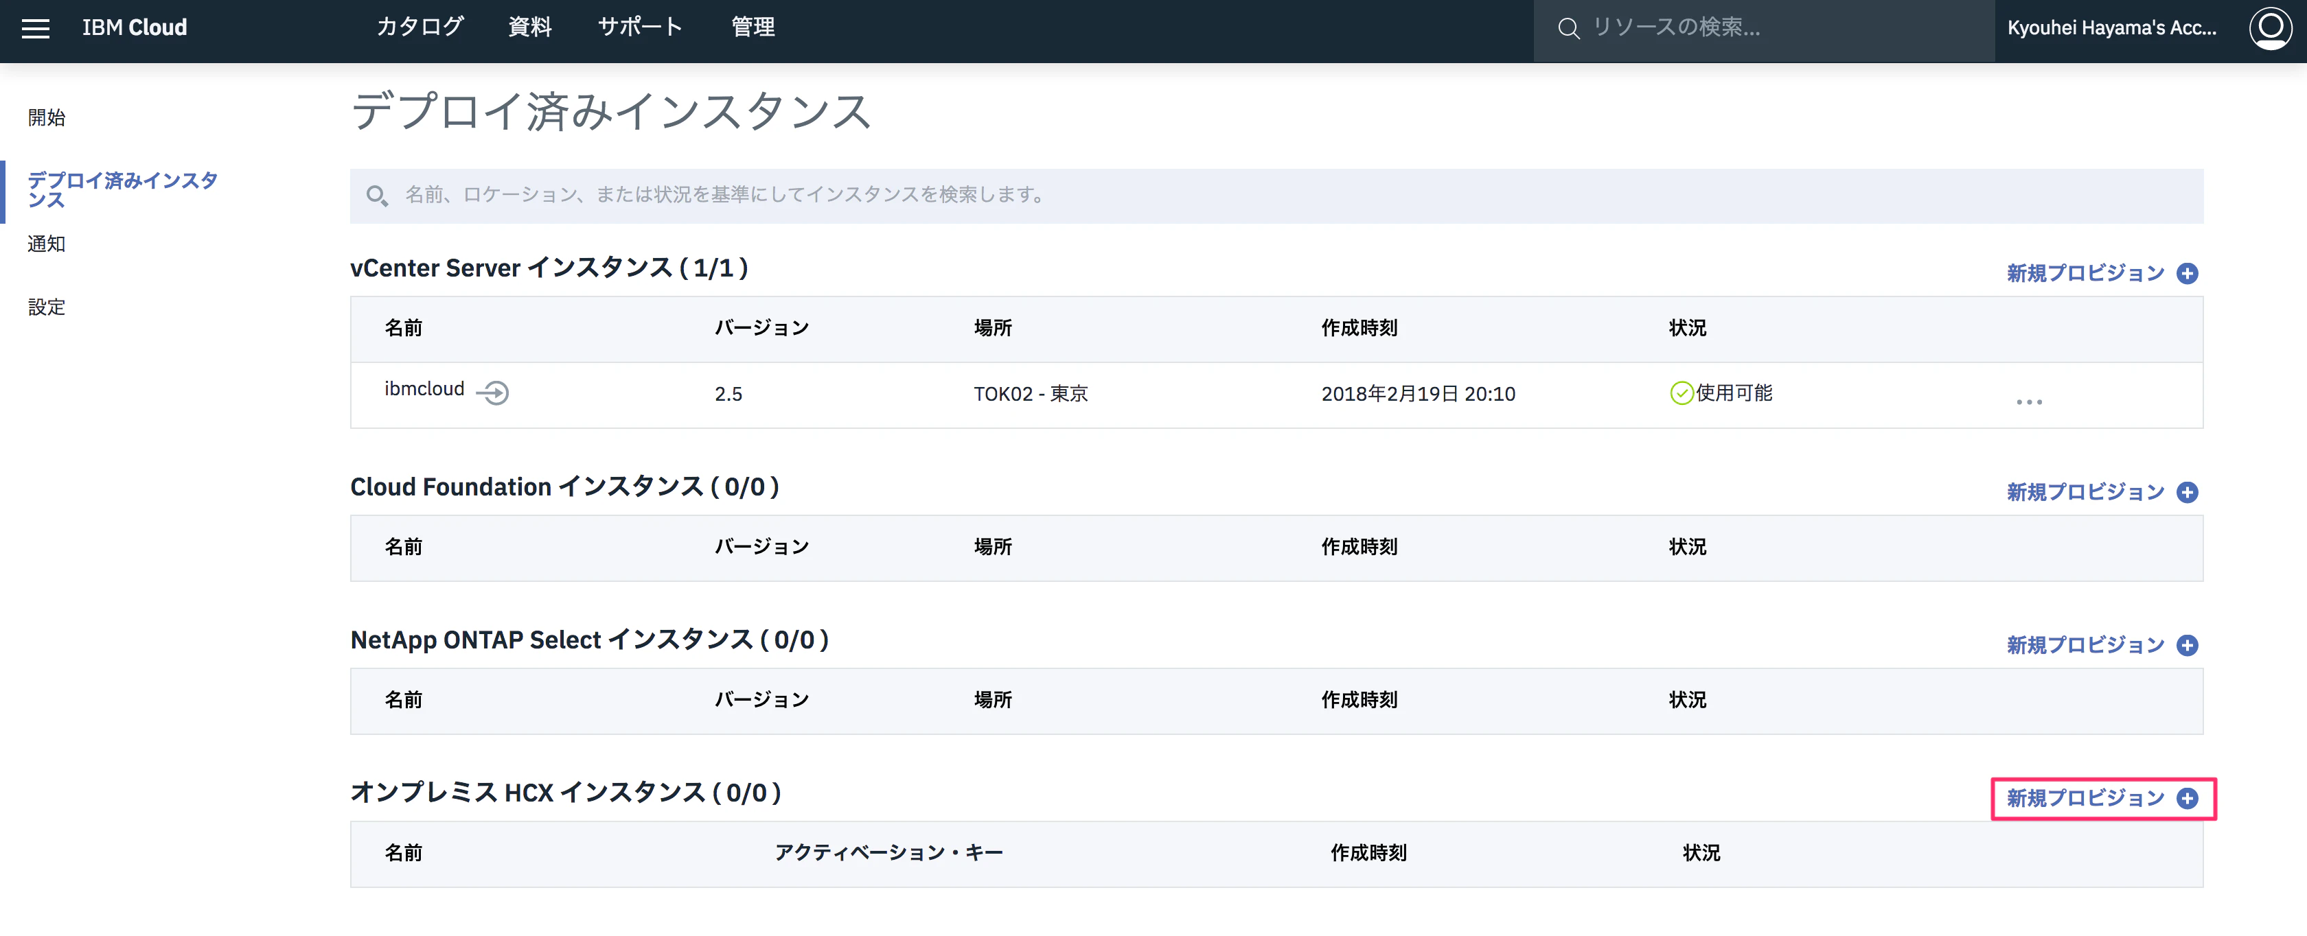Click plus icon for Cloud Foundation provisioning
The width and height of the screenshot is (2307, 936).
click(x=2187, y=492)
